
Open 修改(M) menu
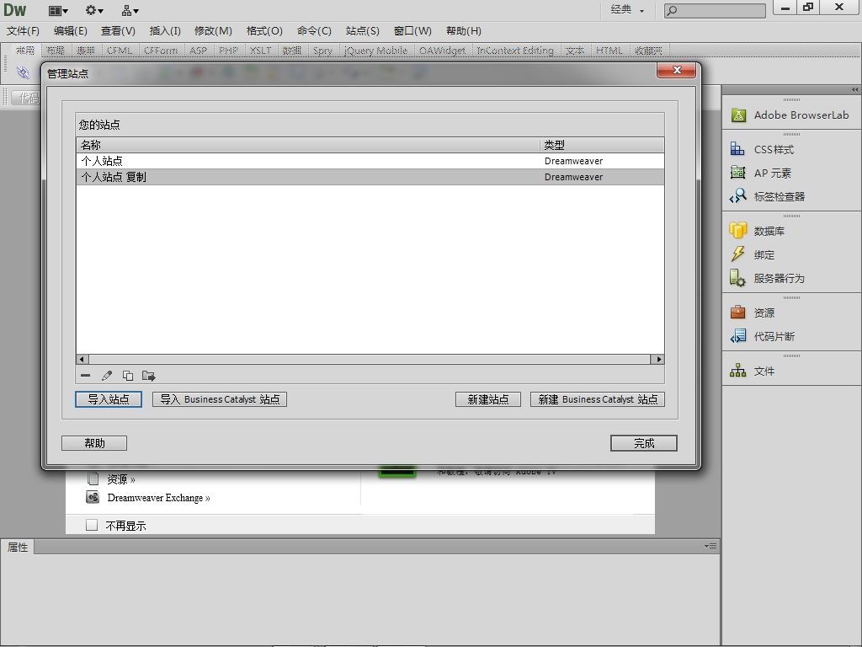[213, 31]
